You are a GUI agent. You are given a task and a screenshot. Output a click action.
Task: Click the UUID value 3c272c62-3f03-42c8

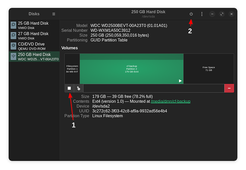(129, 111)
